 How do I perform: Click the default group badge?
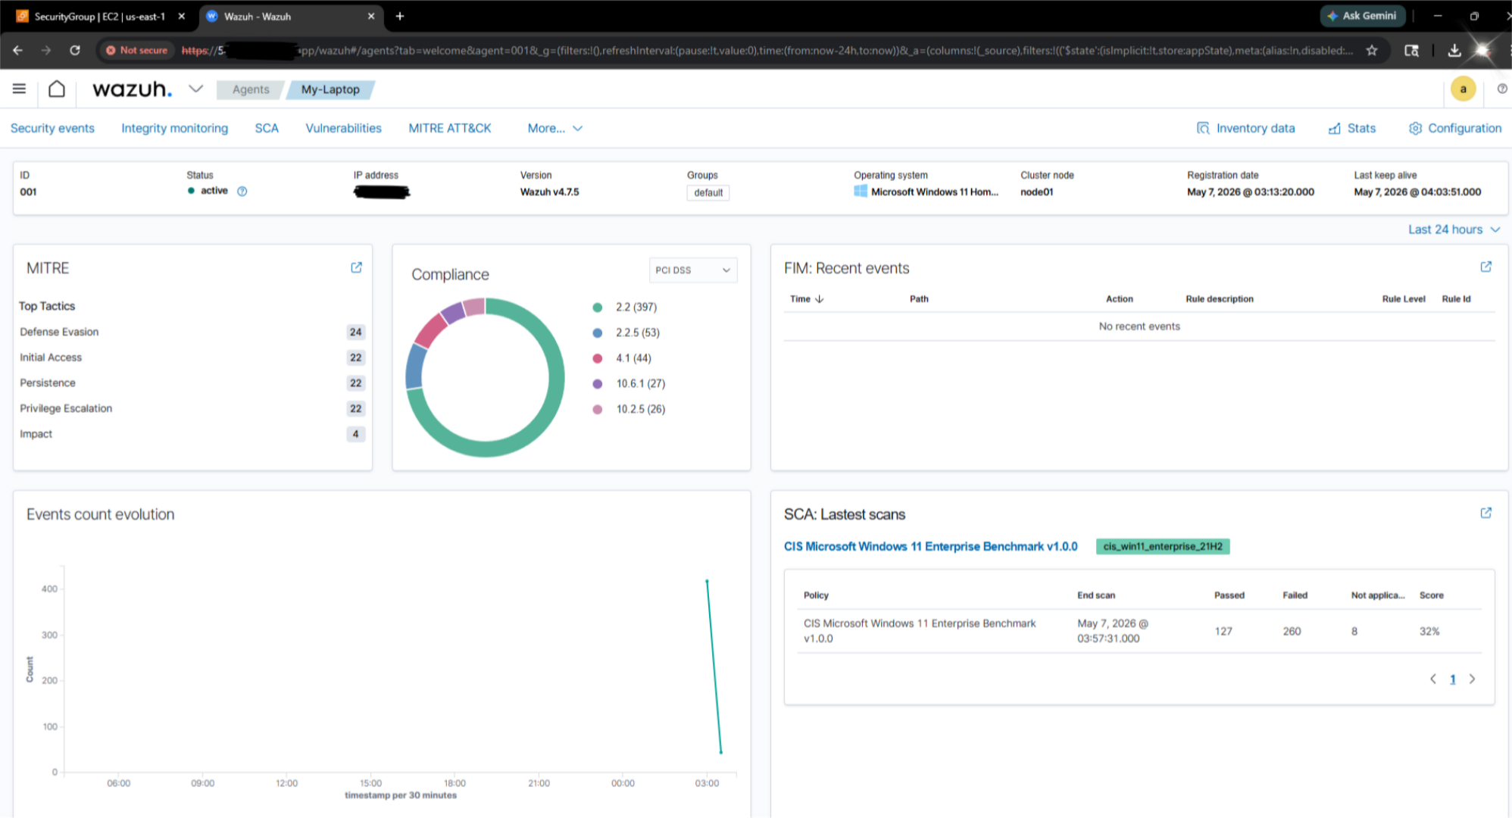708,192
